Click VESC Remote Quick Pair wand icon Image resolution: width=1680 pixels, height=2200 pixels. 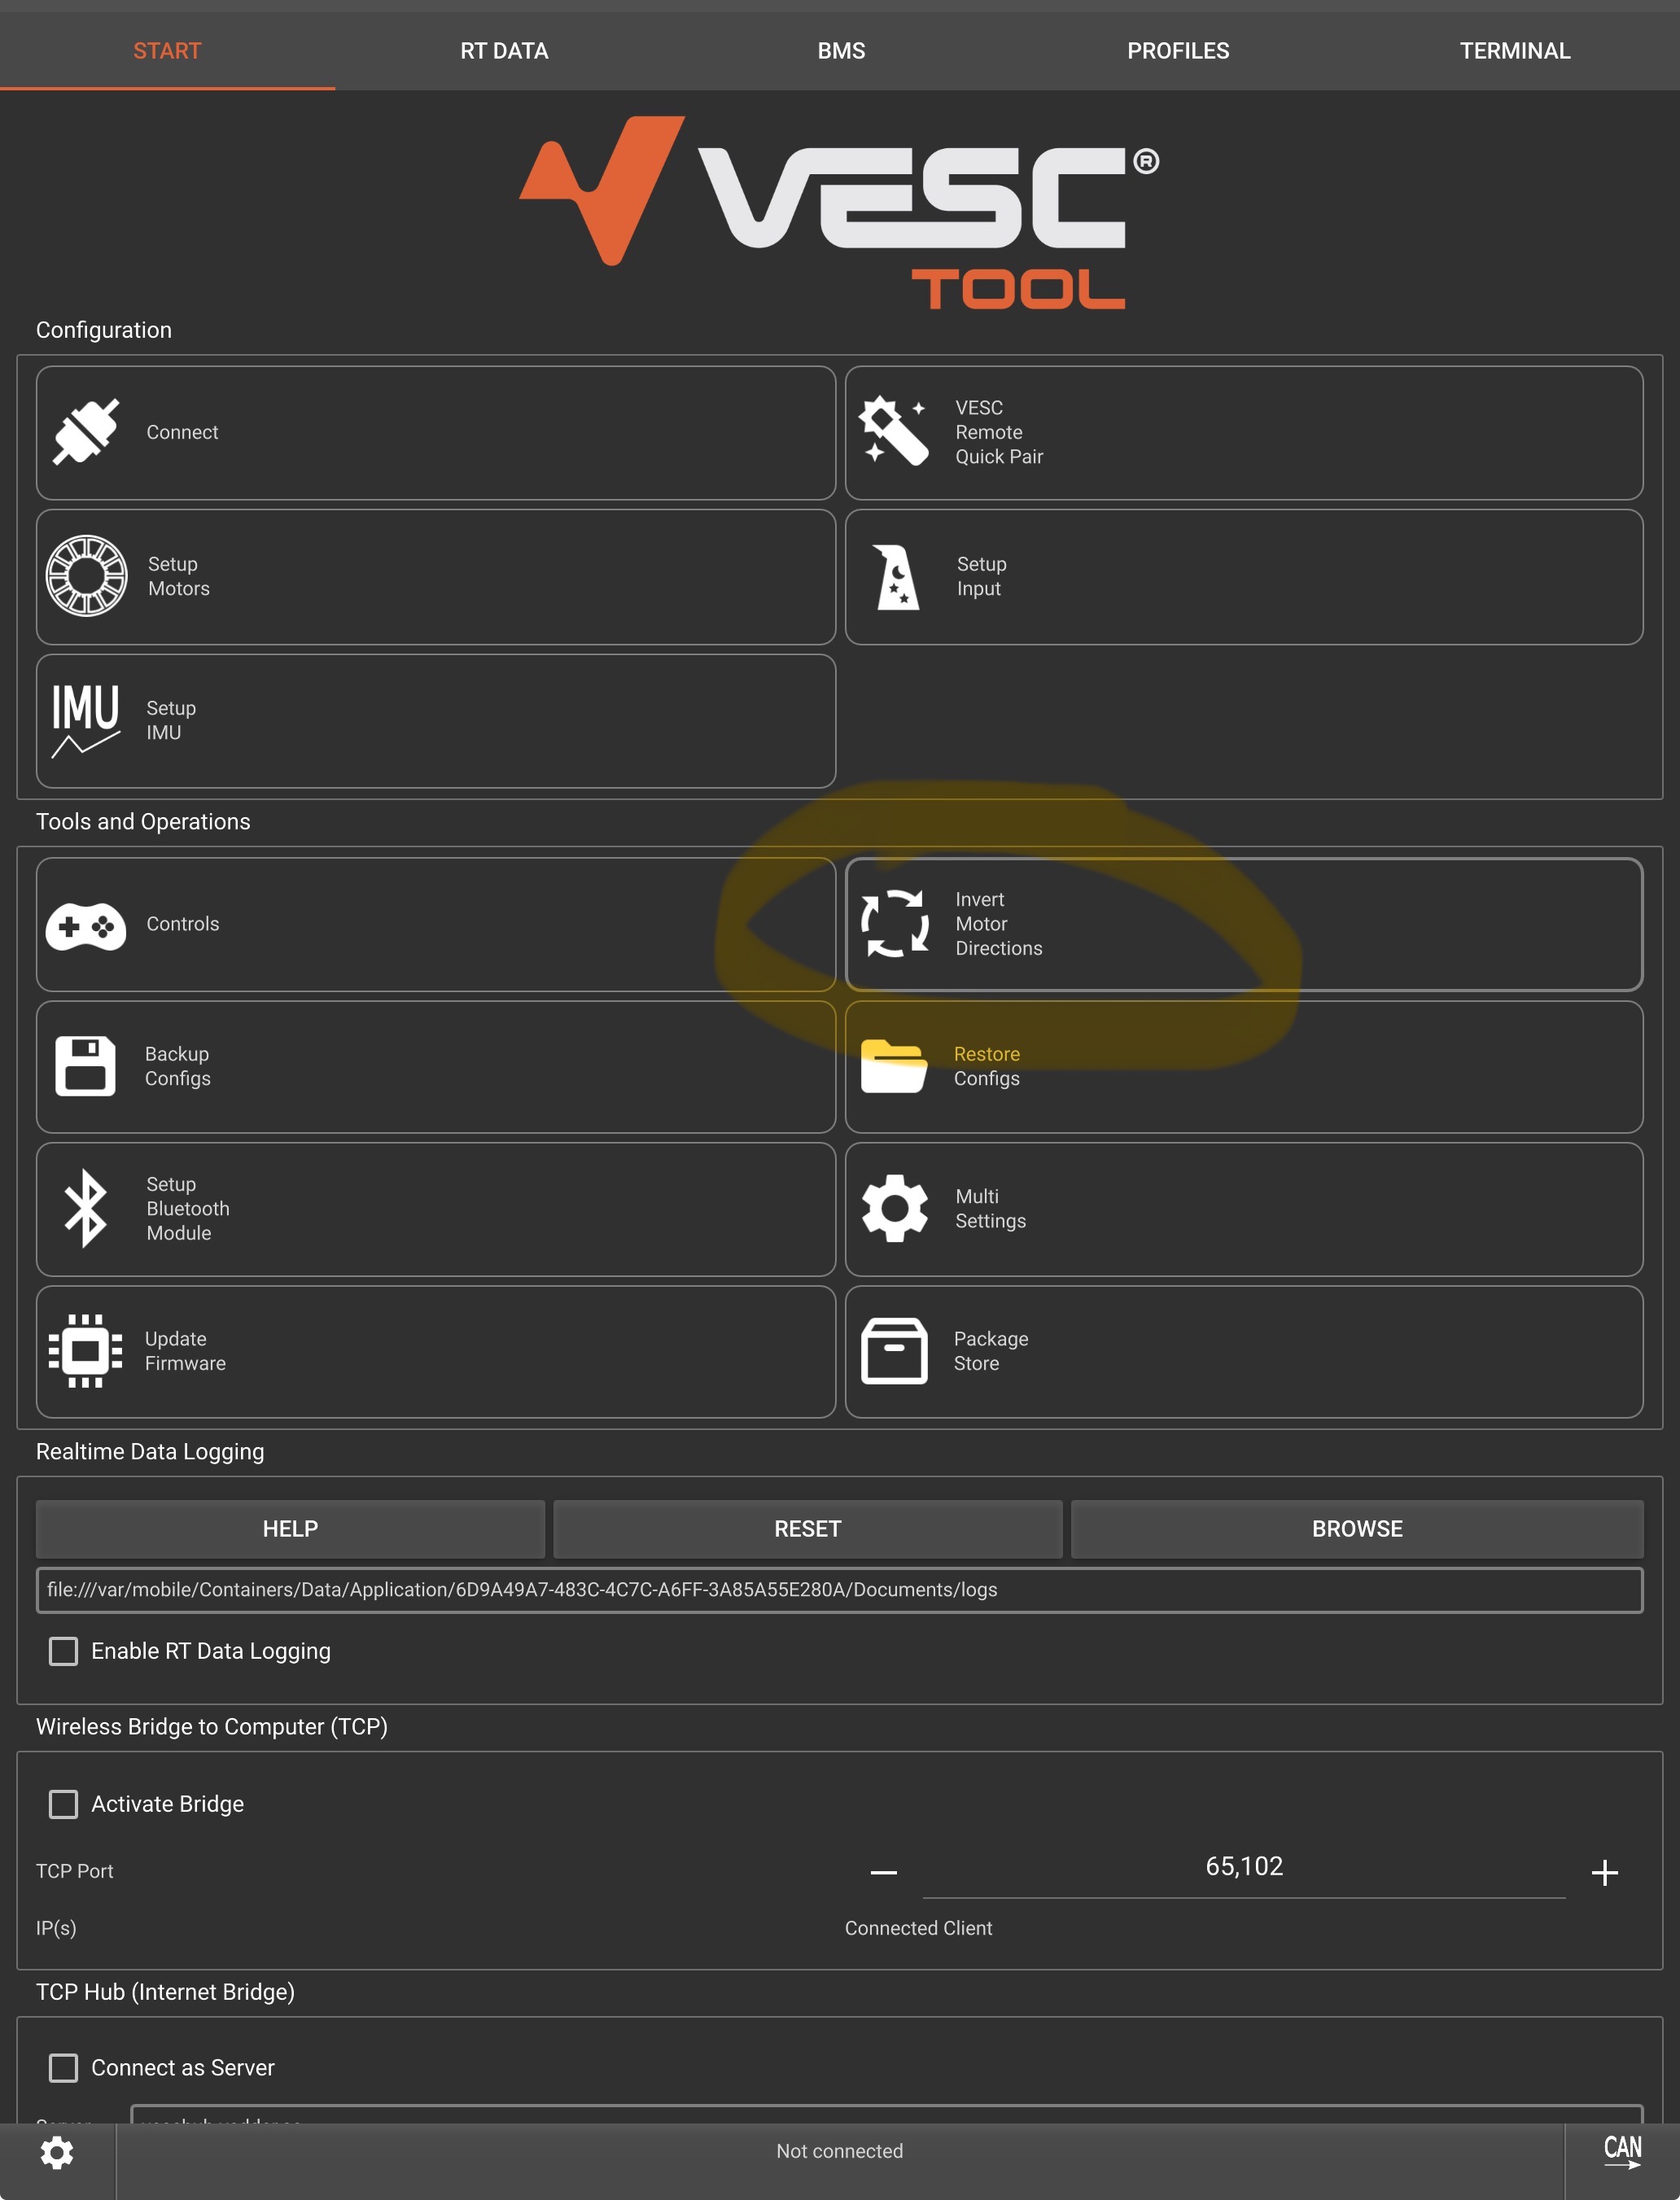pos(894,432)
